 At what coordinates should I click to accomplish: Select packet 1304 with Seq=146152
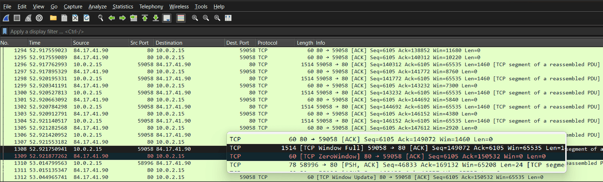(x=301, y=121)
